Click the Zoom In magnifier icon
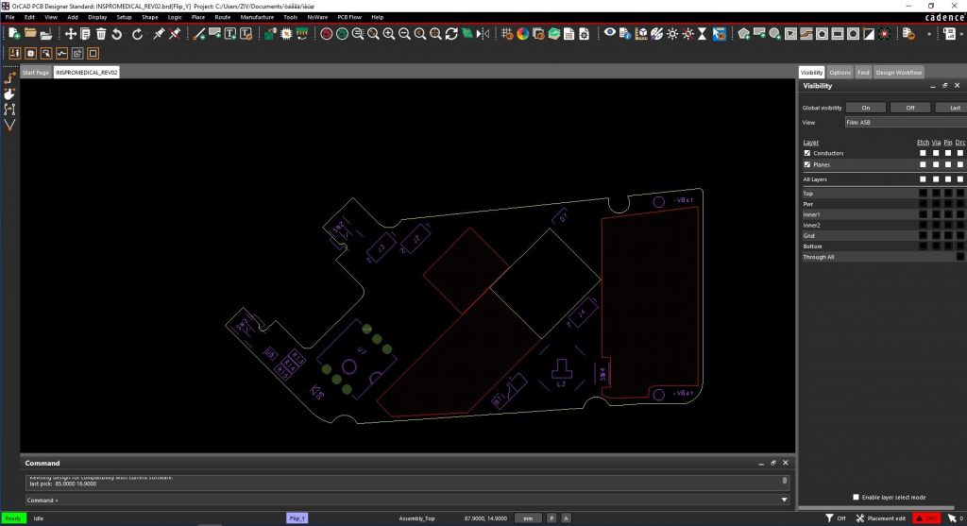Viewport: 967px width, 526px height. [x=388, y=34]
